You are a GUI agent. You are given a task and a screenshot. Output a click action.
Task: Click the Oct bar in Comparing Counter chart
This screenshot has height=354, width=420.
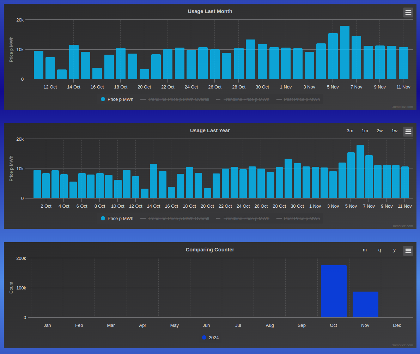(x=334, y=291)
